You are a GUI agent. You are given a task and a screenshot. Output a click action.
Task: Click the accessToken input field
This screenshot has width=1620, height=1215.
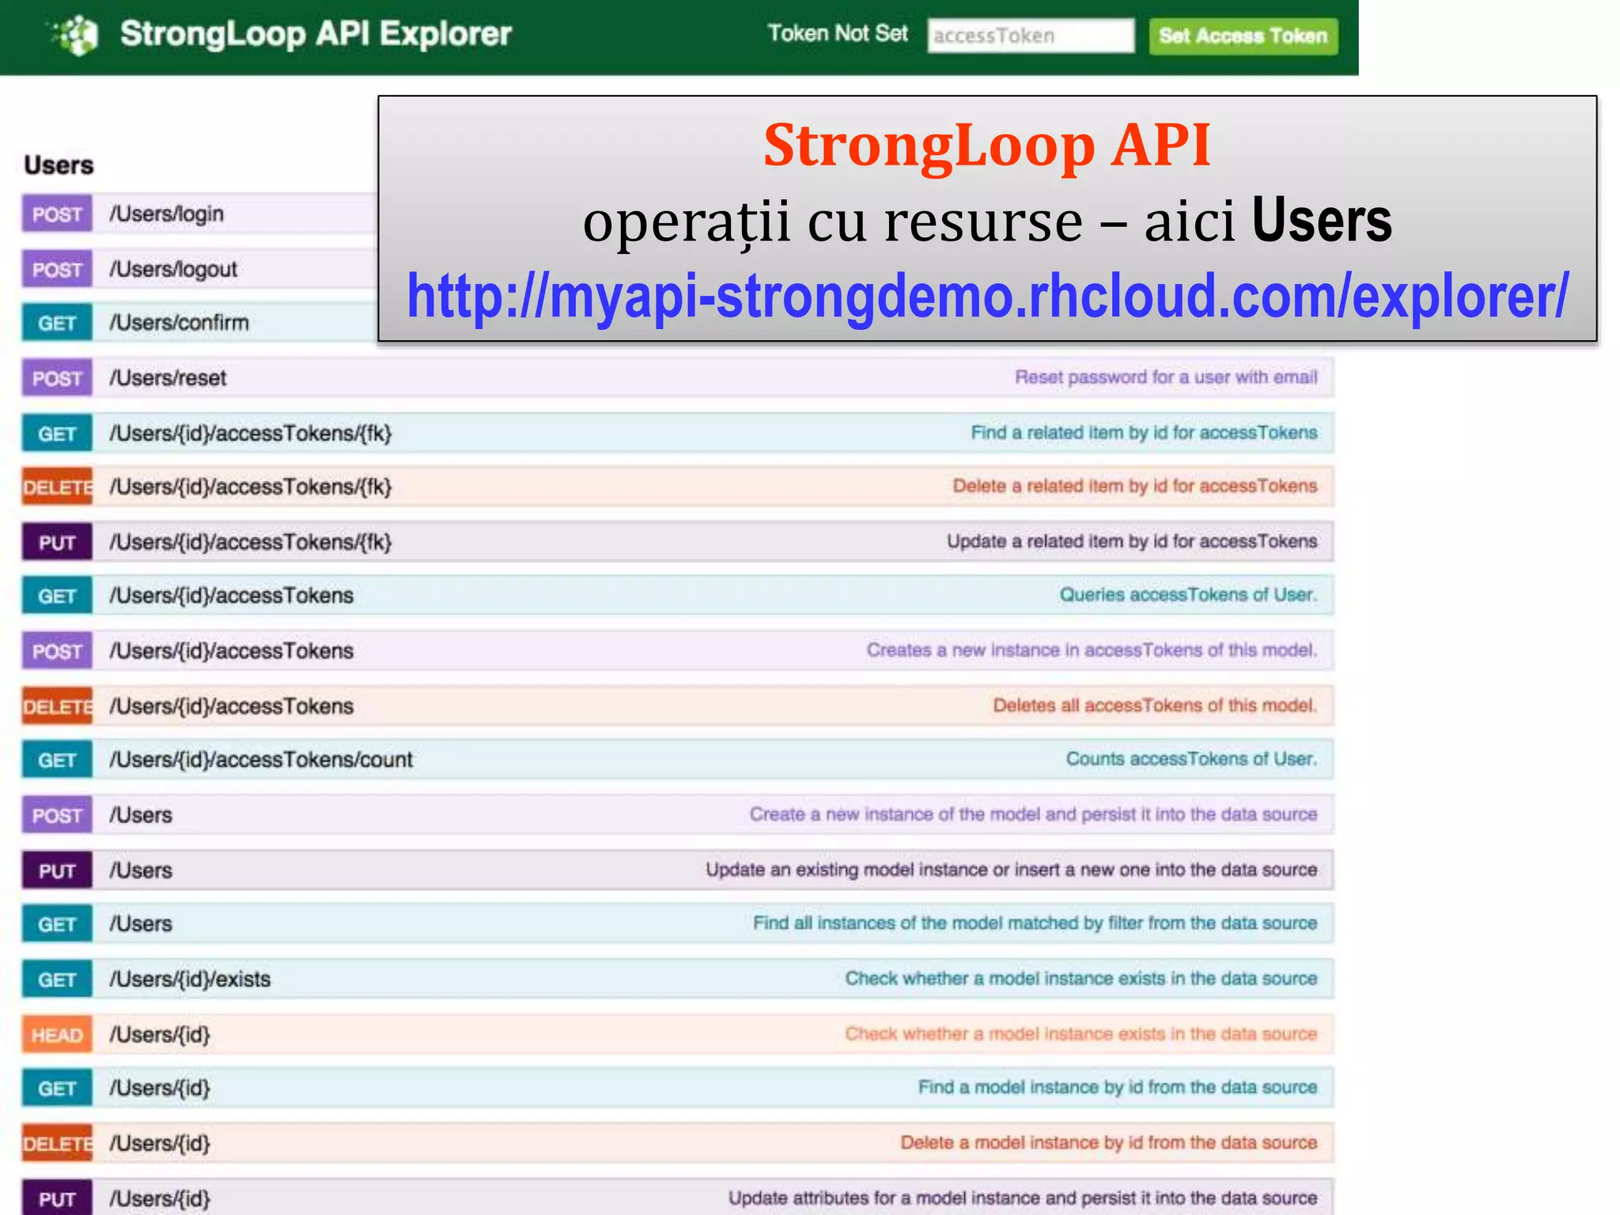point(1030,36)
